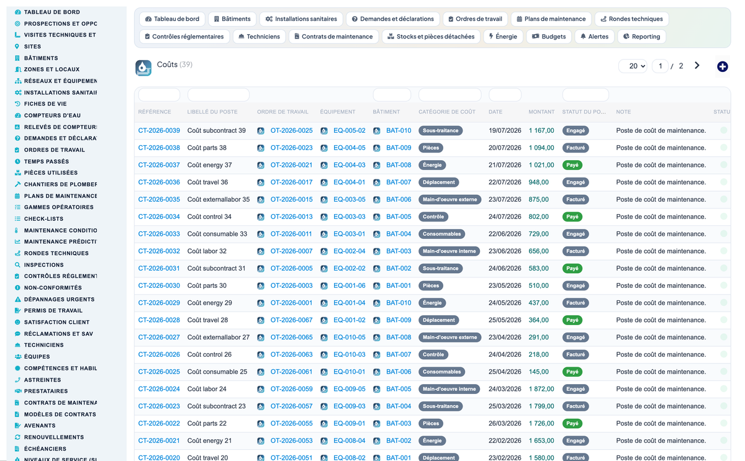Viewport: 745px width, 461px height.
Task: Click the Compteurs d'eau sidebar icon
Action: pos(17,115)
